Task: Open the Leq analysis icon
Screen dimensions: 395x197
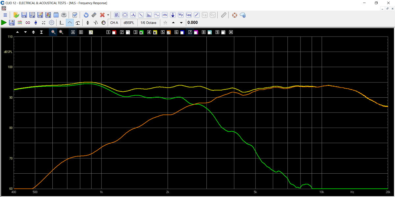Action: click(x=189, y=15)
